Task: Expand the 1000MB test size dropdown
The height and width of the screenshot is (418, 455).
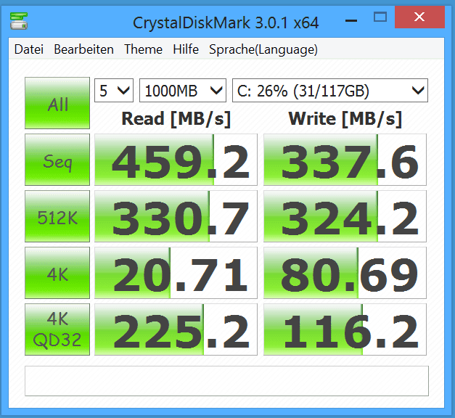Action: pos(183,90)
